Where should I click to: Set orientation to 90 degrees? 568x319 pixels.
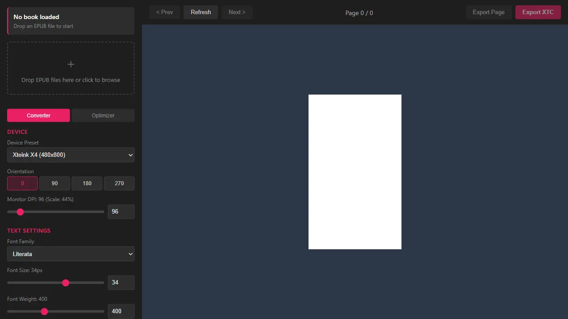[55, 183]
